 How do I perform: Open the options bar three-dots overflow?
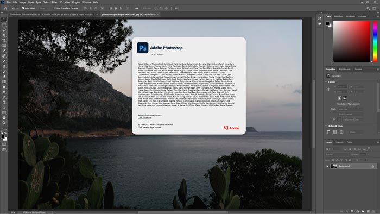coord(136,8)
